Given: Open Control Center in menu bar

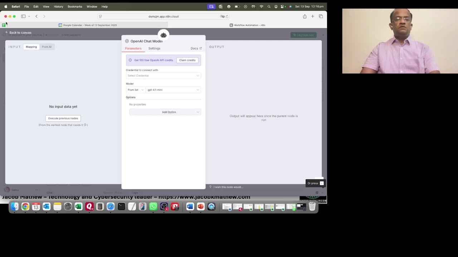Looking at the screenshot, I should coord(283,6).
